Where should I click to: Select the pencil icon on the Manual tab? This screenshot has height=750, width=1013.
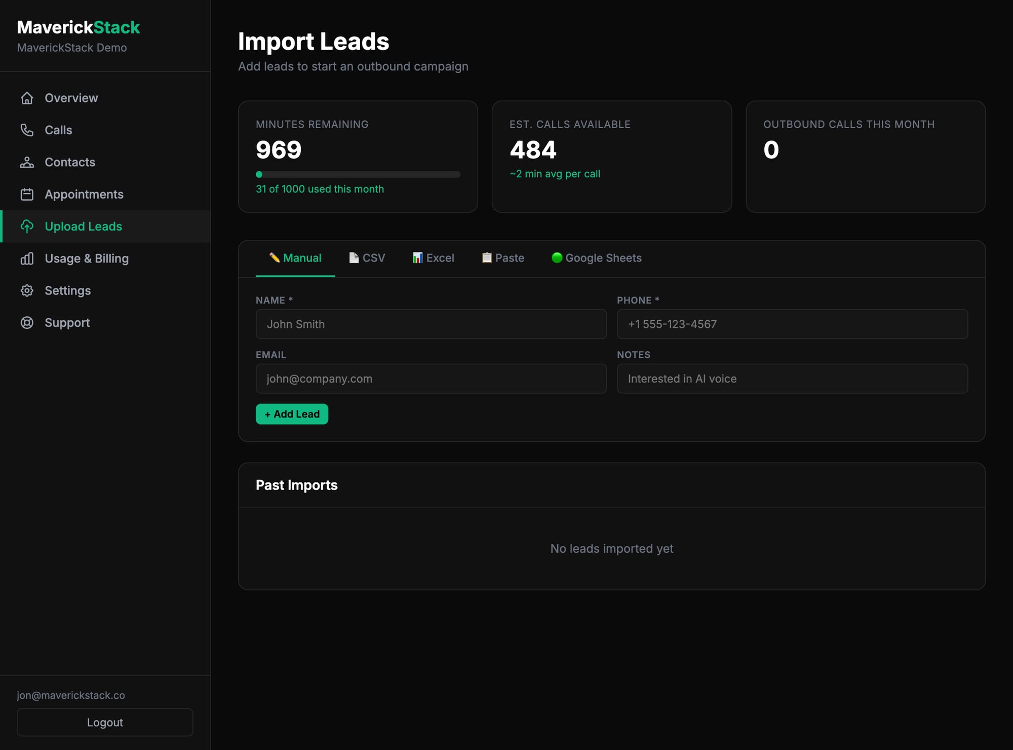coord(274,257)
